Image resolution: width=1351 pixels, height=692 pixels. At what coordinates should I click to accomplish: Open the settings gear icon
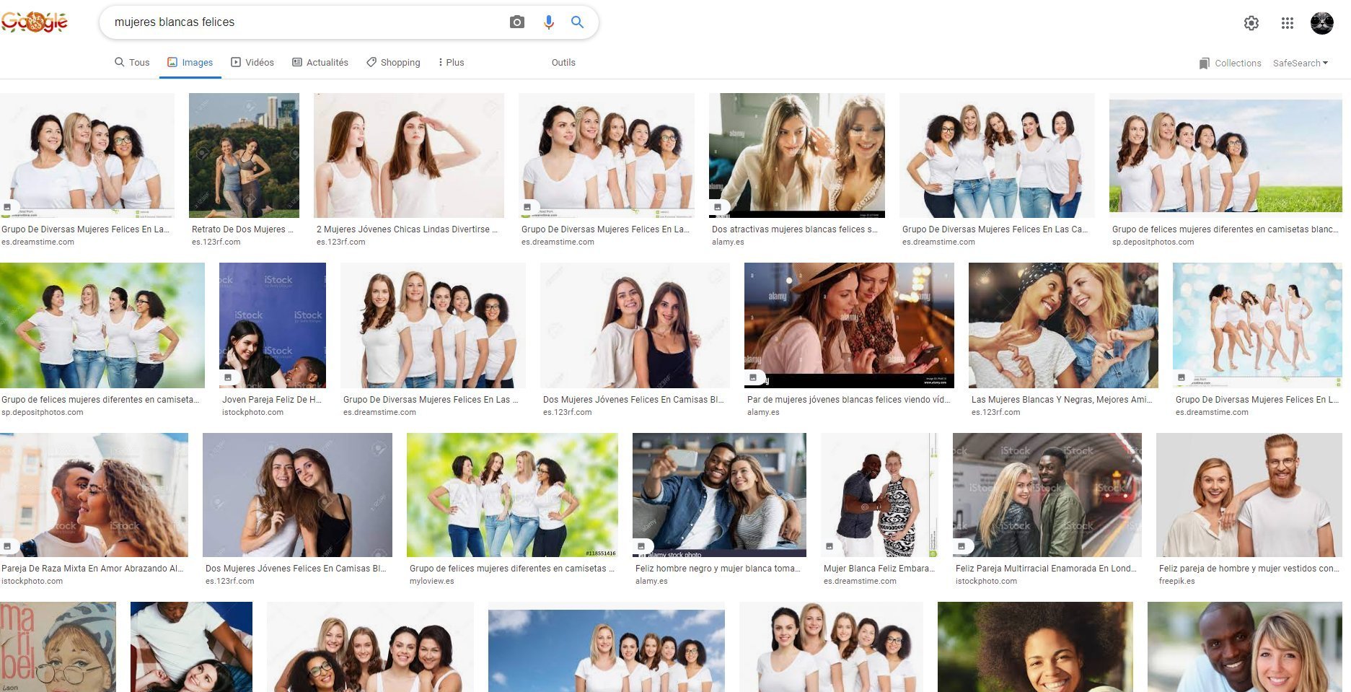tap(1251, 23)
